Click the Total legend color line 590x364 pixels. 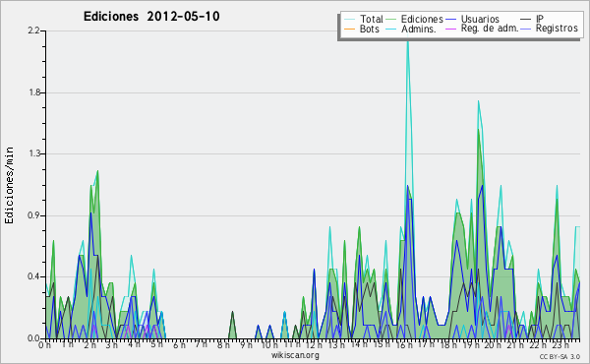click(x=349, y=19)
